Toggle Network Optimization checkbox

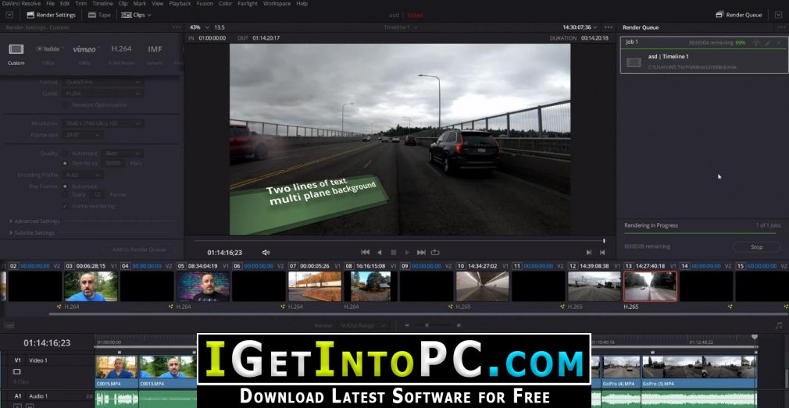66,105
